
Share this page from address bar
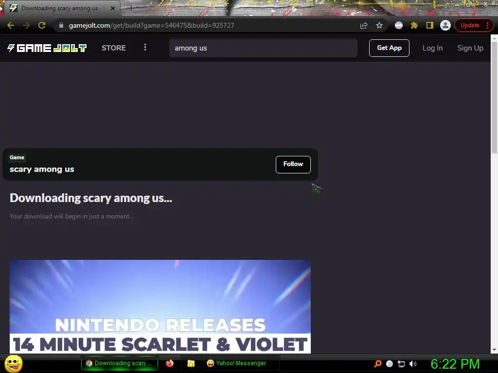(364, 25)
